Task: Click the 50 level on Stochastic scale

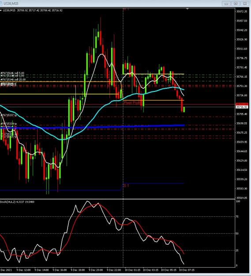Action: tap(237, 234)
